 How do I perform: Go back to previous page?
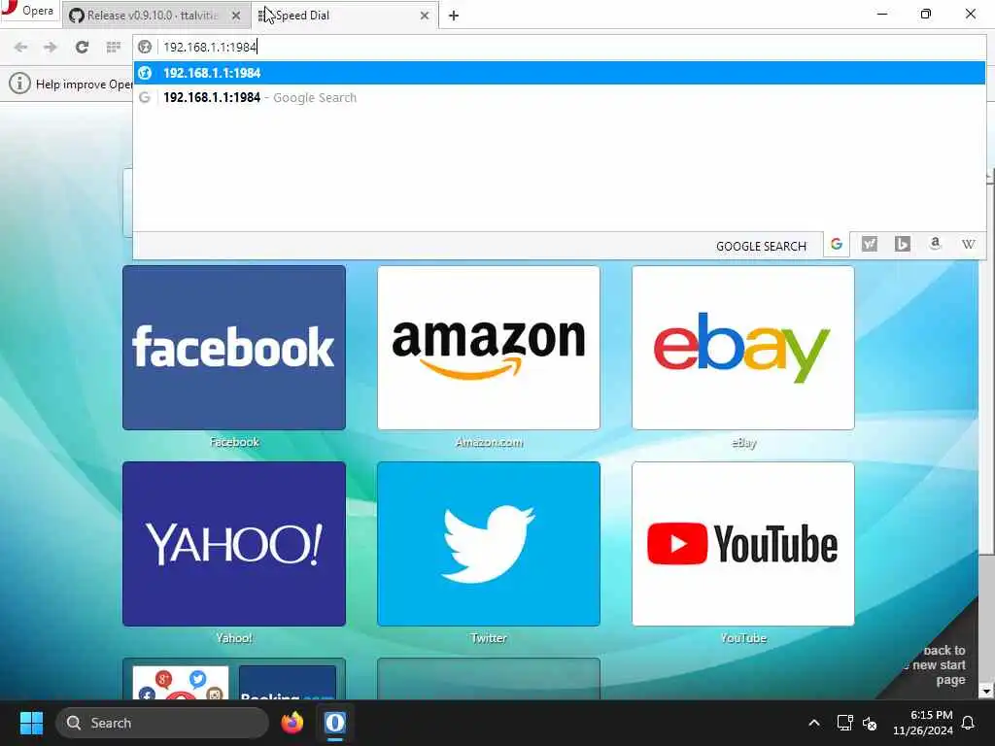click(21, 47)
